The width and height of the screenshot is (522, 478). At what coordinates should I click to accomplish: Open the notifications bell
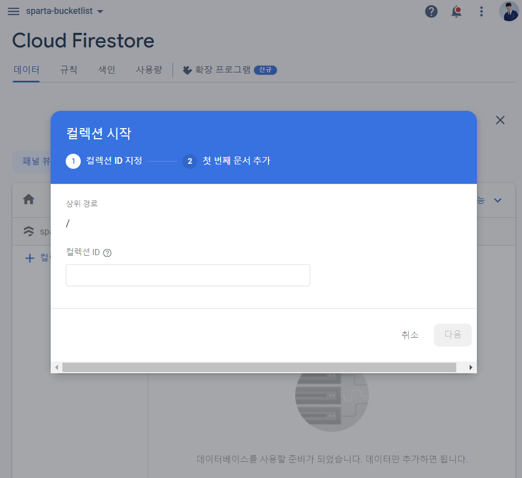pyautogui.click(x=456, y=12)
